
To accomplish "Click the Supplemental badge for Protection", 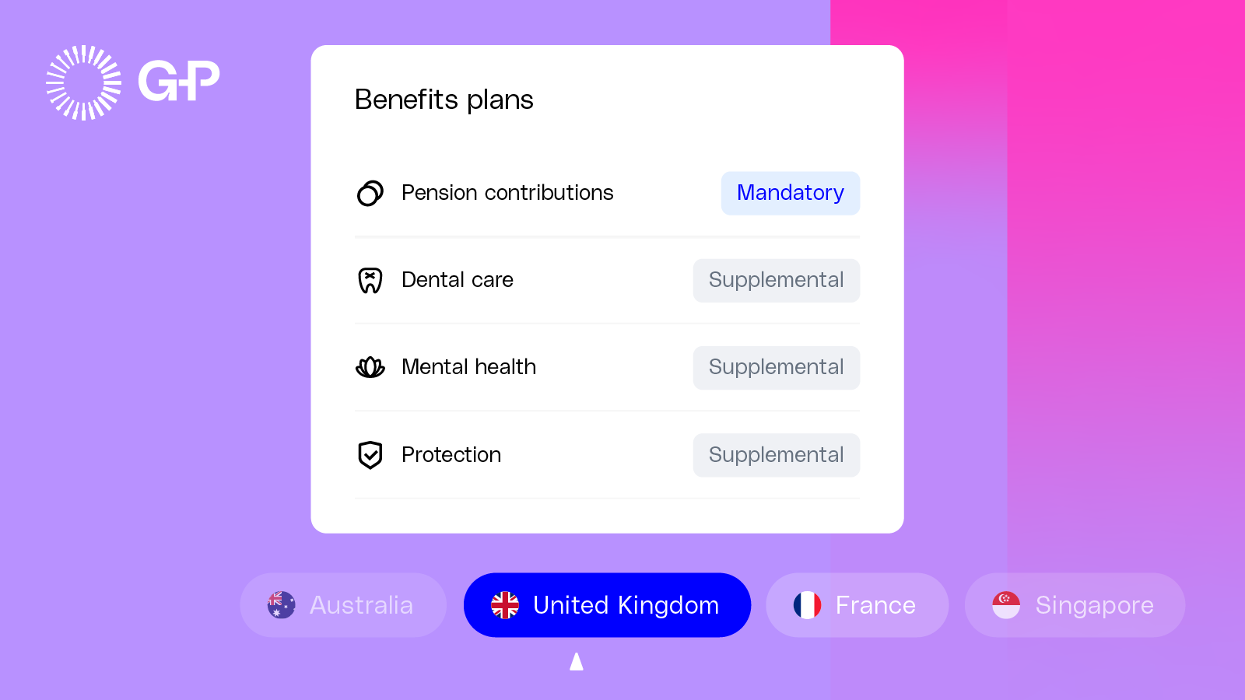I will [776, 455].
